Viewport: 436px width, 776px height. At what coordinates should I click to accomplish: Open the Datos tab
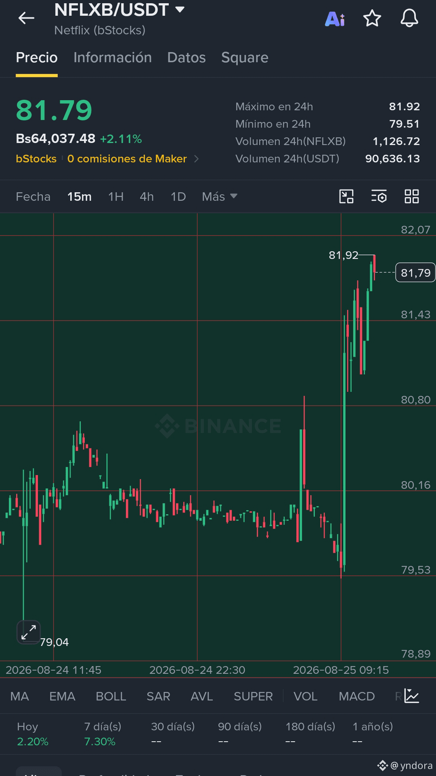(x=187, y=58)
